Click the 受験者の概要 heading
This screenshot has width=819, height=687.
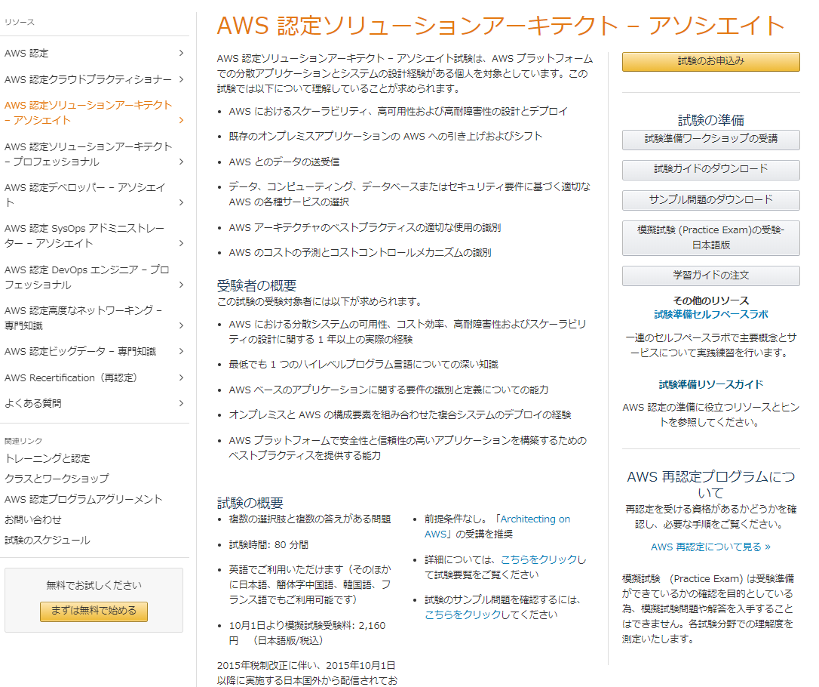coord(256,285)
